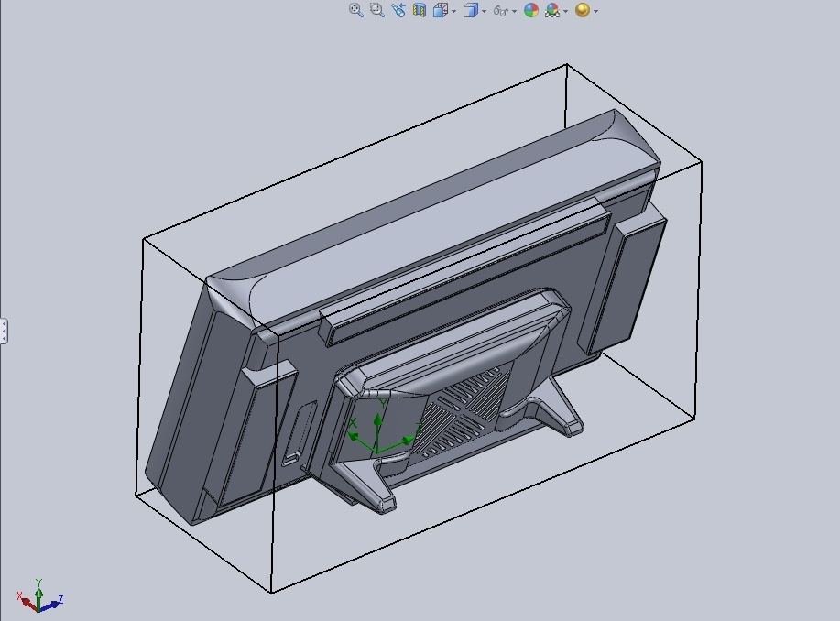Expand the Display Style dropdown arrow
The image size is (840, 621).
click(484, 11)
